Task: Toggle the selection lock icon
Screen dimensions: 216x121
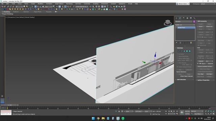Action: coord(119,111)
